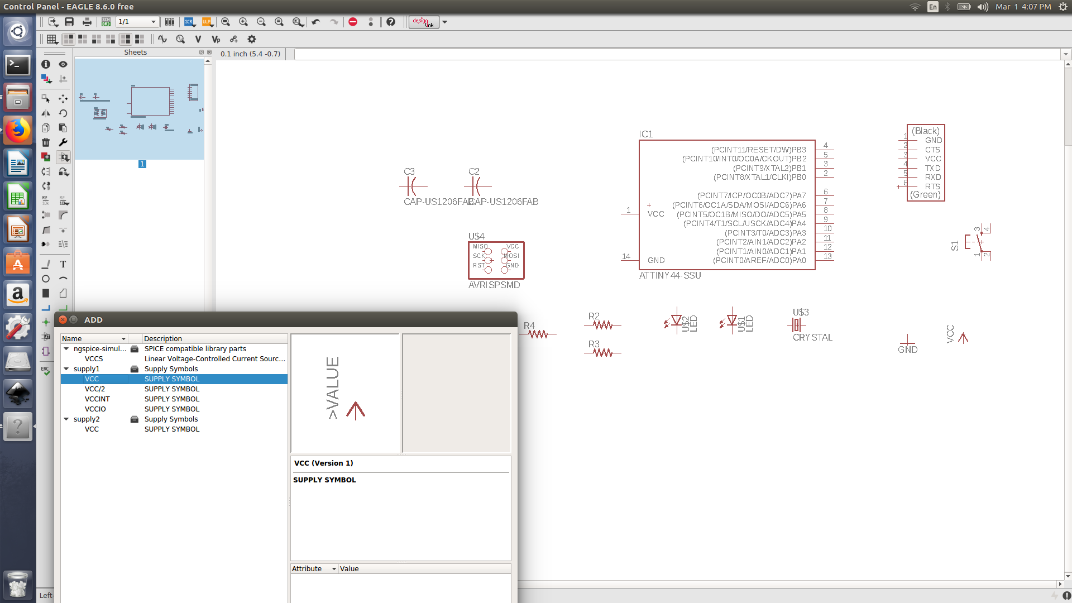Screen dimensions: 1072x603
Task: Run the ERC check icon
Action: click(46, 370)
